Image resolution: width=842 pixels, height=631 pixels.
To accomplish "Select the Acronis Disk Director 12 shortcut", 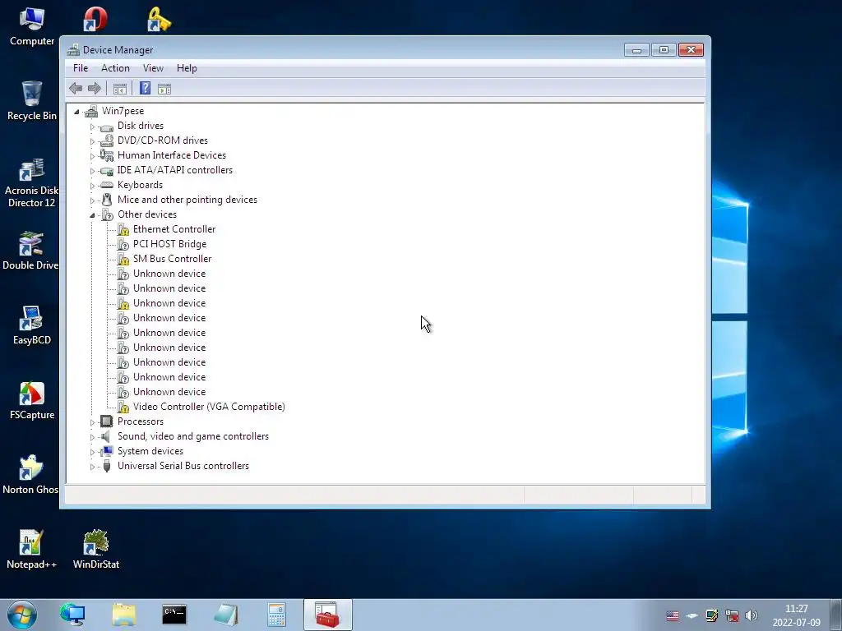I will pos(32,182).
